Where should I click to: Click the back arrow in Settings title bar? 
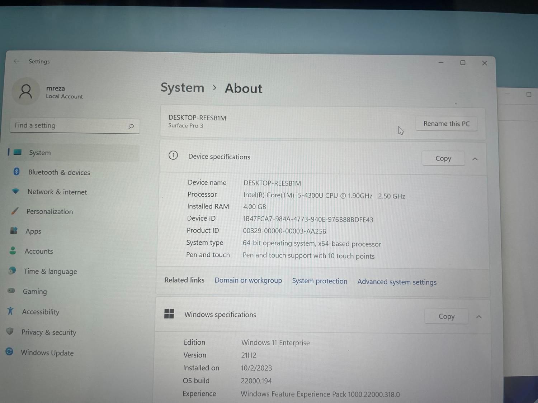16,61
